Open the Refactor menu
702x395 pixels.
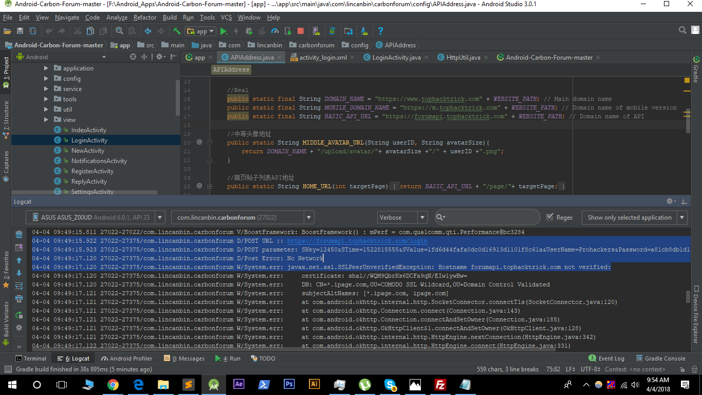coord(145,17)
